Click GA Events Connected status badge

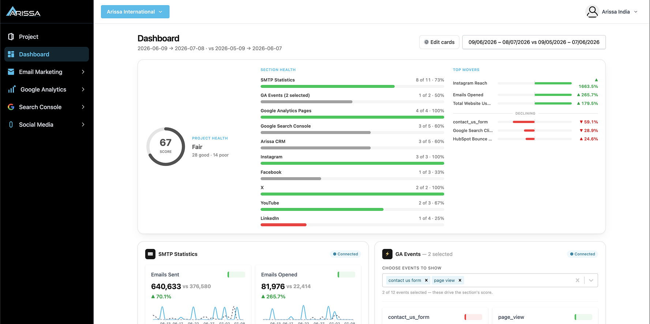click(x=582, y=254)
